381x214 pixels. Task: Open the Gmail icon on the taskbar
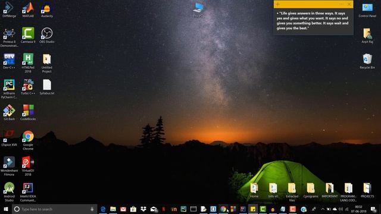123,209
